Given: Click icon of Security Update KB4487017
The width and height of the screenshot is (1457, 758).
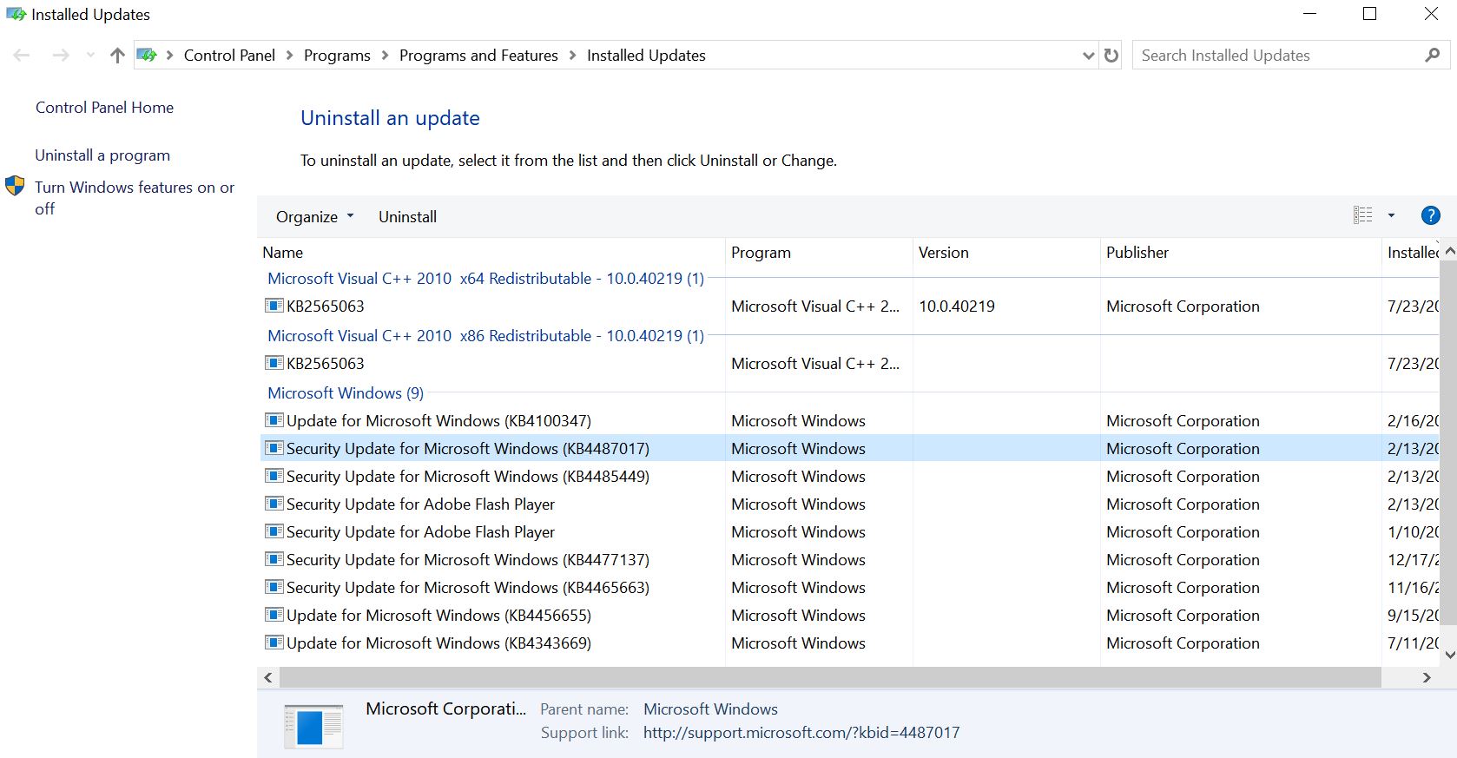Looking at the screenshot, I should (274, 448).
